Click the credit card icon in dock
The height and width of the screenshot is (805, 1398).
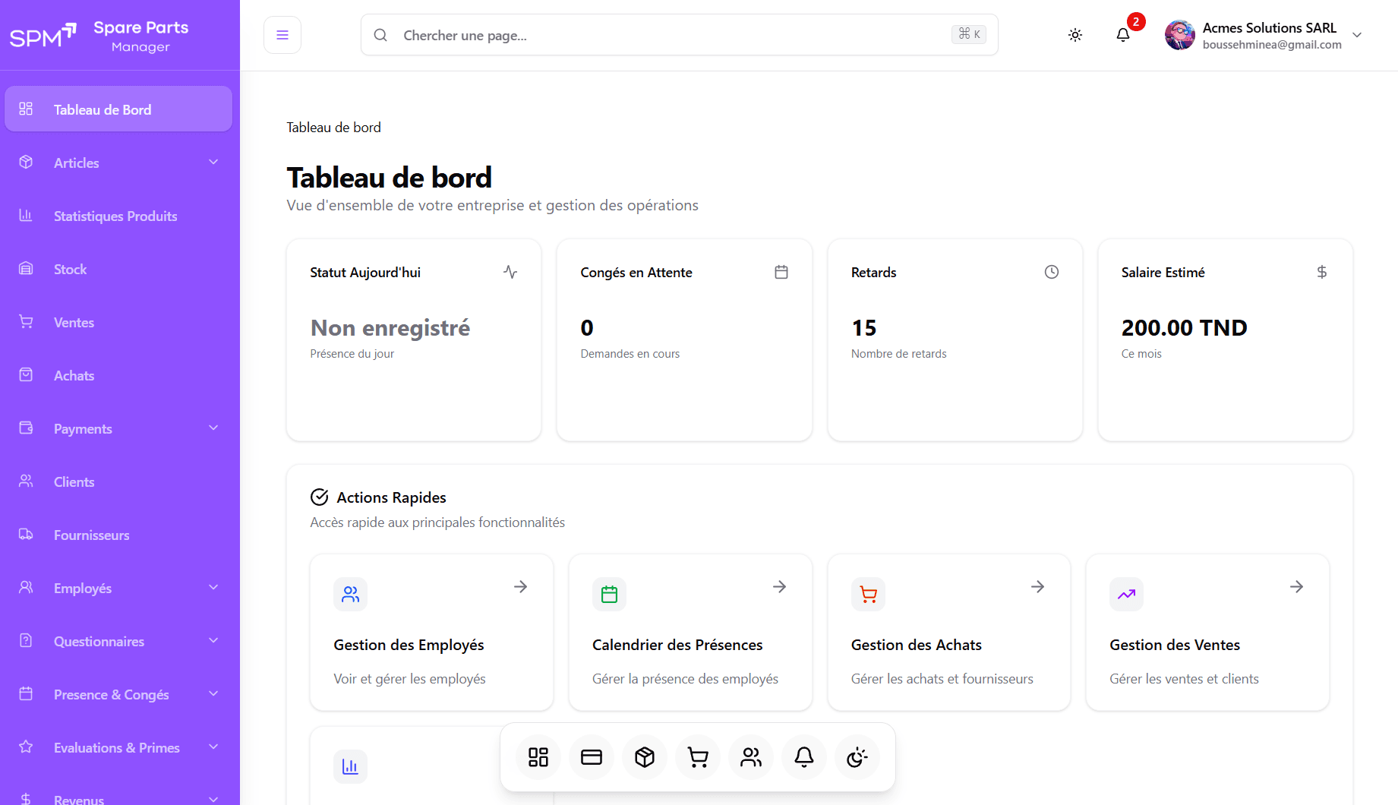click(x=591, y=757)
